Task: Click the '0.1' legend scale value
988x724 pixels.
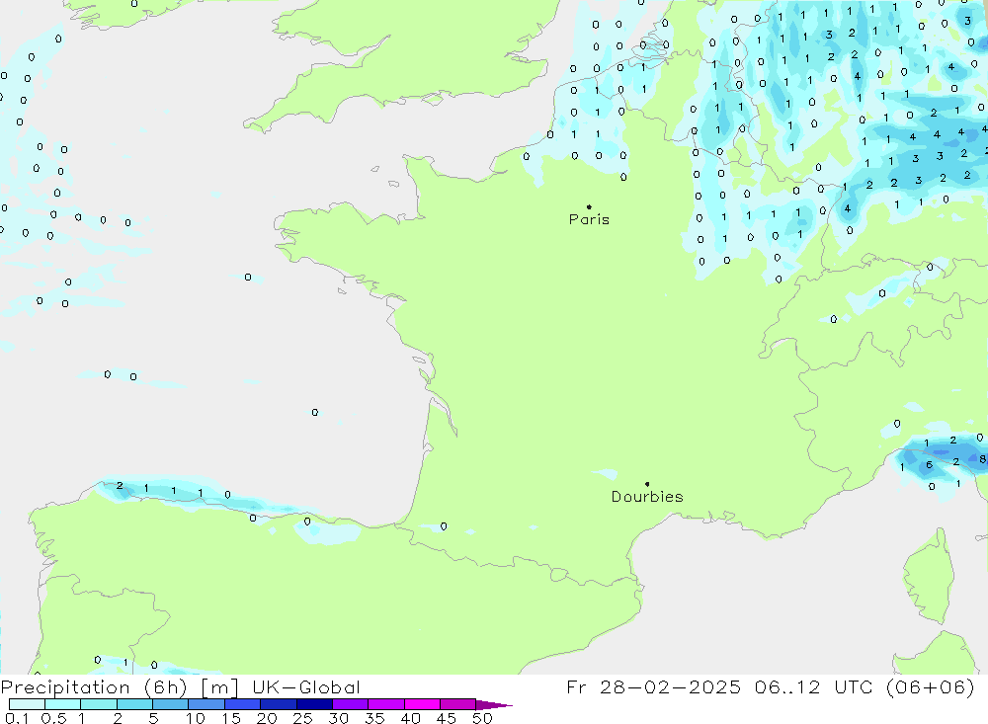Action: pyautogui.click(x=17, y=718)
